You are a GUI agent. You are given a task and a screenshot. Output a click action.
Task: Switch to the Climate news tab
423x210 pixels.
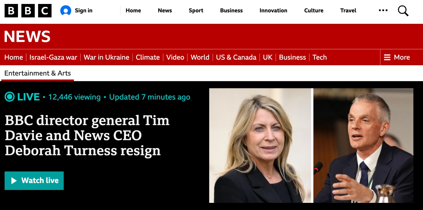pyautogui.click(x=148, y=57)
